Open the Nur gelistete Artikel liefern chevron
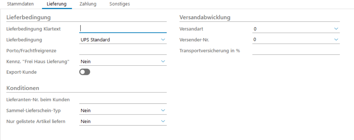354x140 pixels. tap(163, 121)
